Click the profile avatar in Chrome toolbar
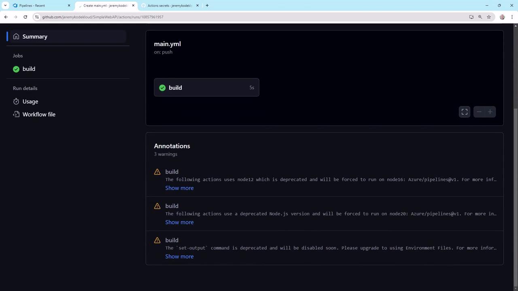The width and height of the screenshot is (518, 291). coord(502,17)
